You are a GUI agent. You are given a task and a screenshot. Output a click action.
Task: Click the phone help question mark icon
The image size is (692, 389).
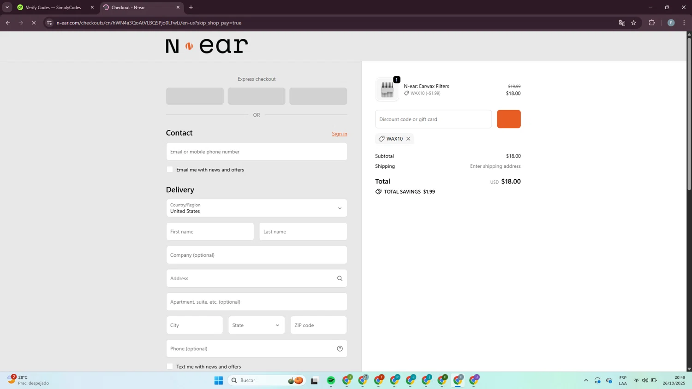click(340, 348)
